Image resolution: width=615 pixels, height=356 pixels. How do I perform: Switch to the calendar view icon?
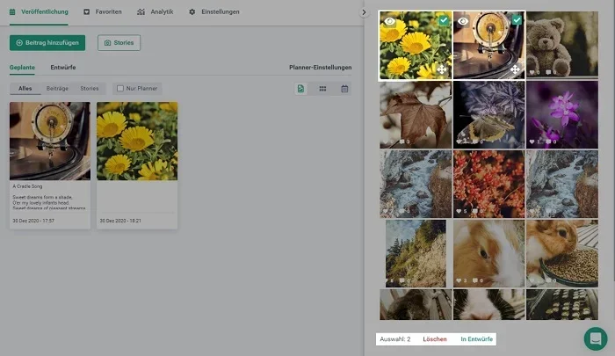[344, 89]
